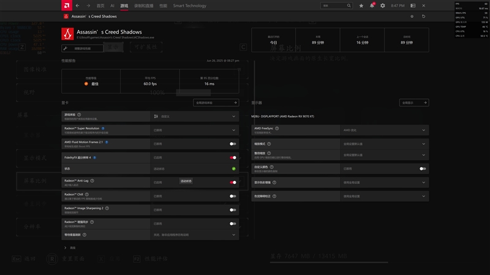Viewport: 490px width, 275px height.
Task: Show info for Radeon Super Resolution
Action: tap(103, 128)
